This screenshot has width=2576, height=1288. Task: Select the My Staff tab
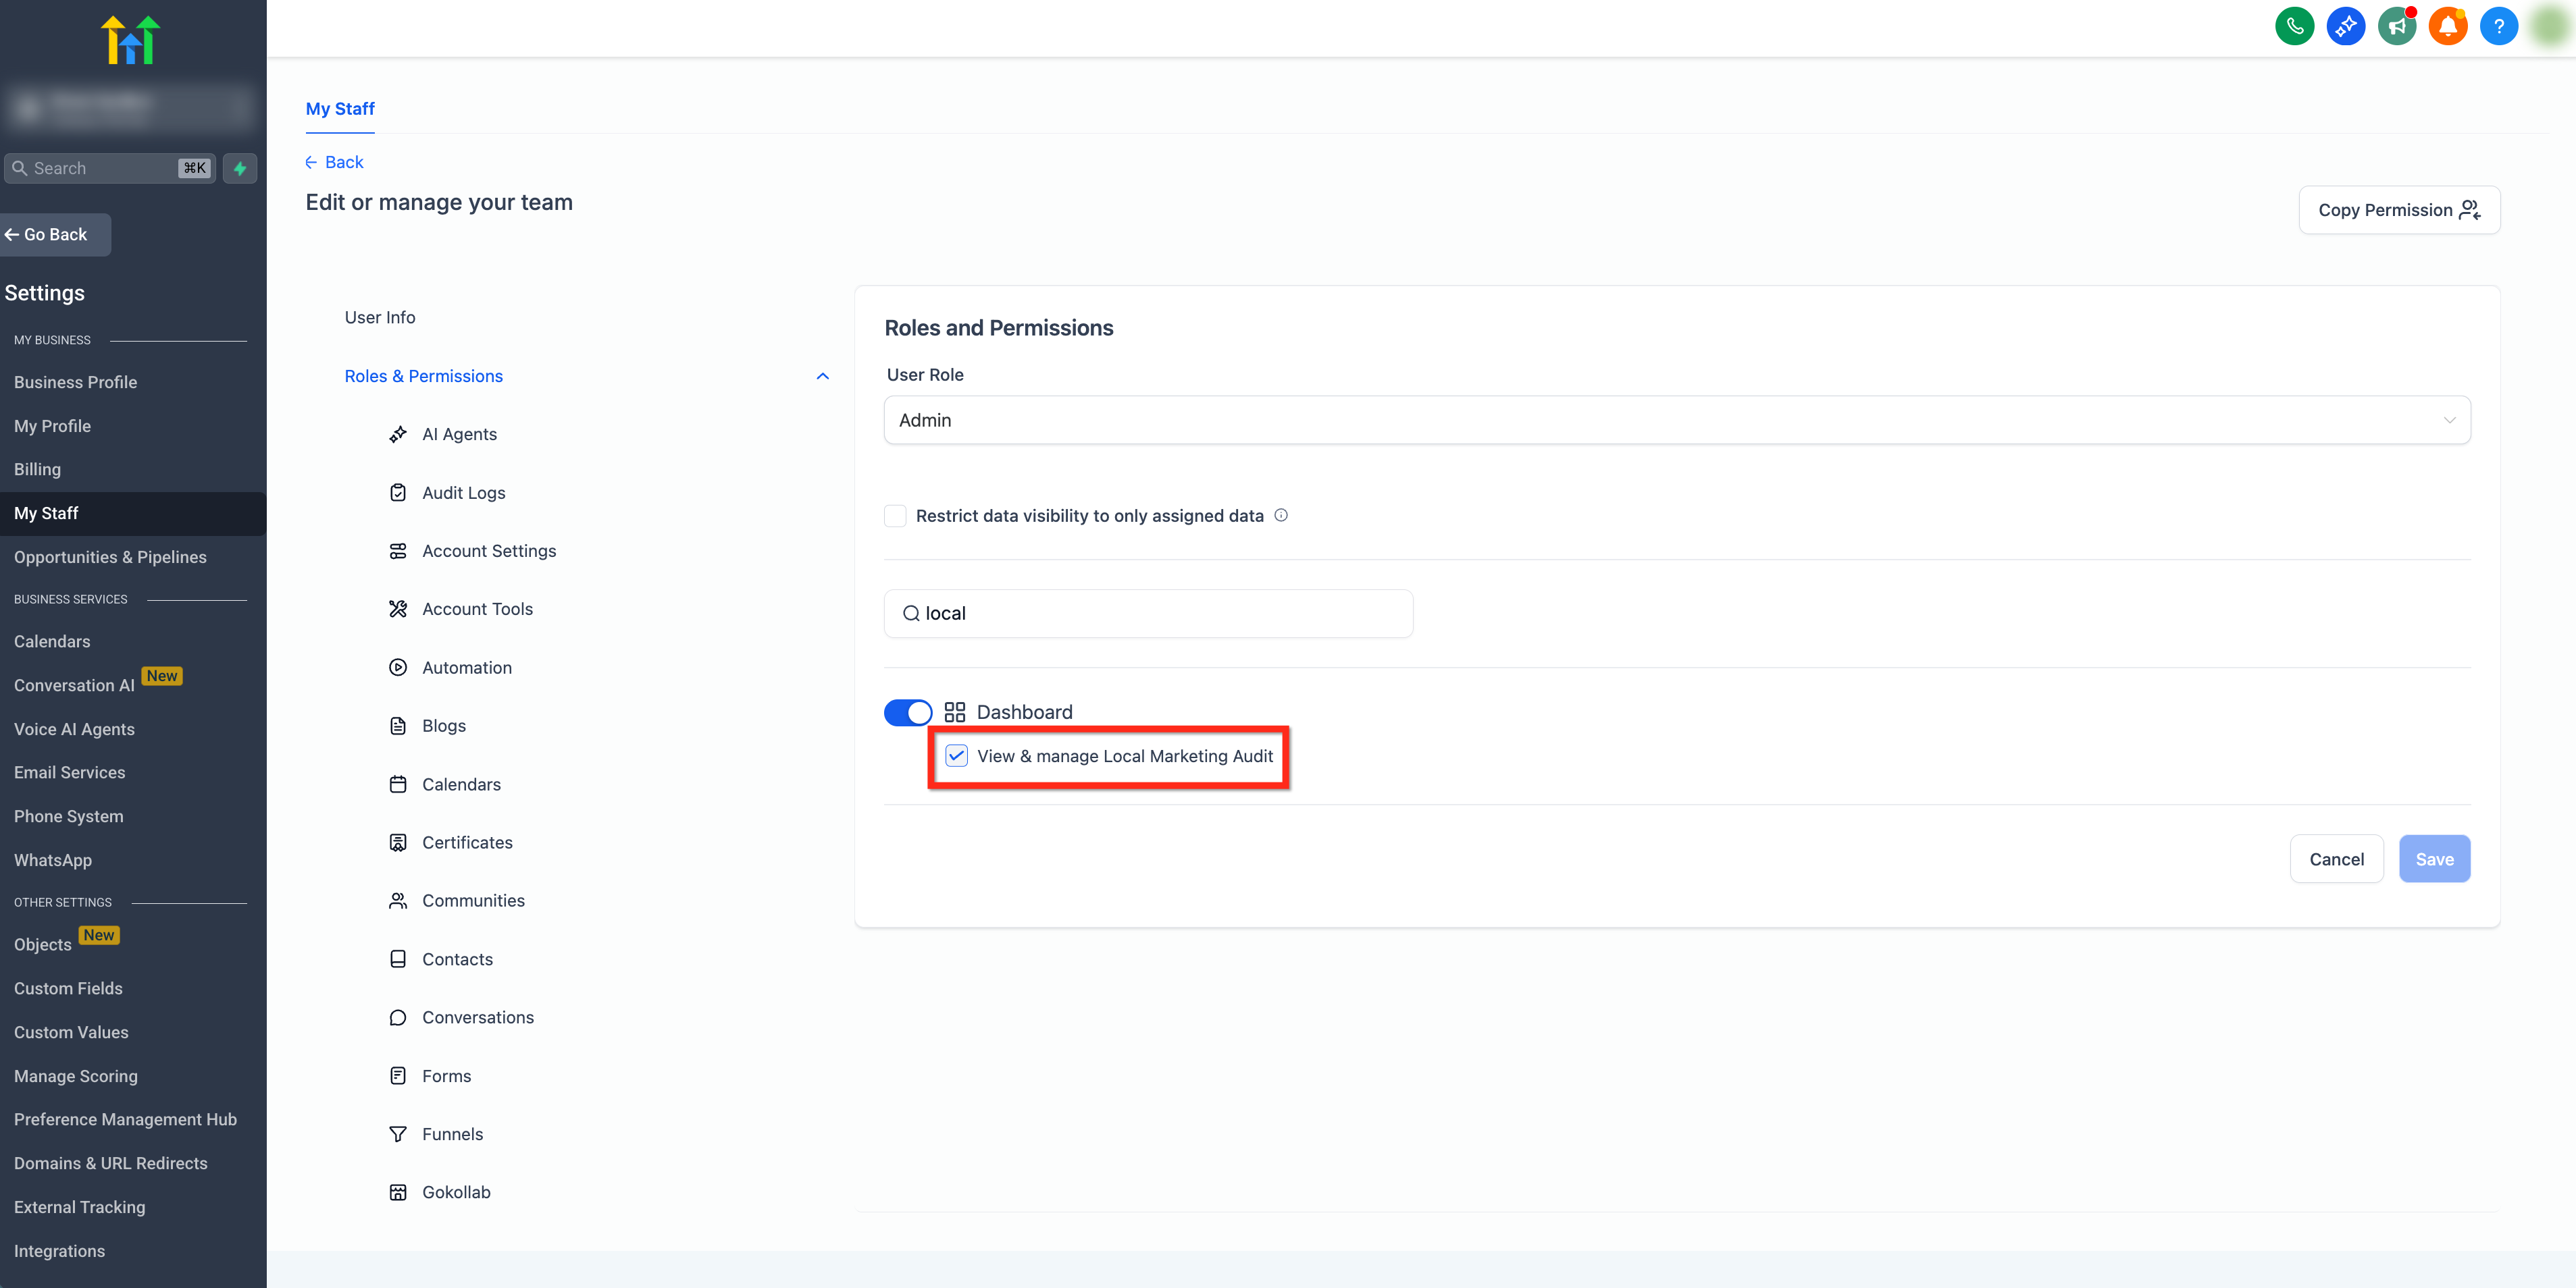coord(340,109)
